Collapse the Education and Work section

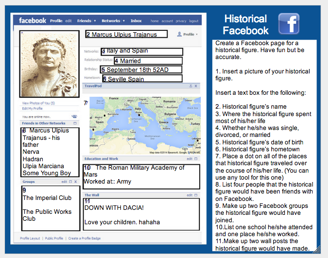(196, 159)
